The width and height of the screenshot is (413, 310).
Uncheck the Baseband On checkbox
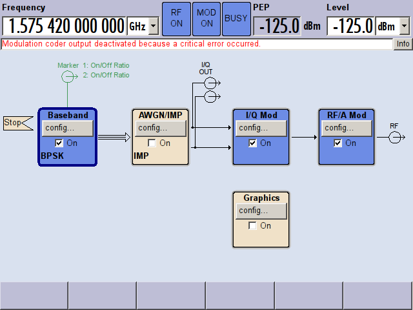point(59,143)
